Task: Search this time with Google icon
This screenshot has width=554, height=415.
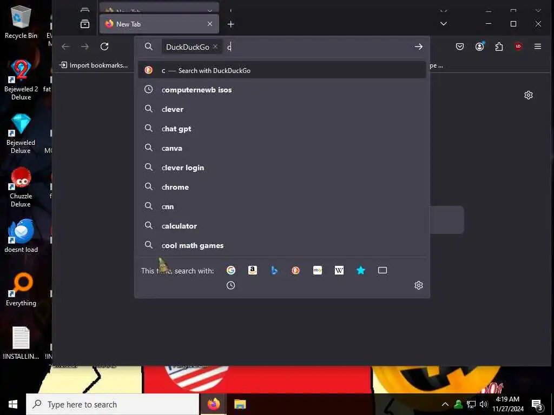Action: click(230, 270)
